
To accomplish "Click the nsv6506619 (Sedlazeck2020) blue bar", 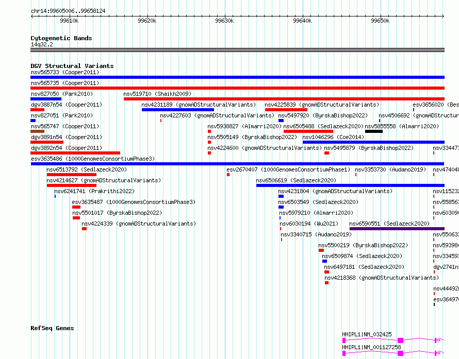I will [x=350, y=185].
